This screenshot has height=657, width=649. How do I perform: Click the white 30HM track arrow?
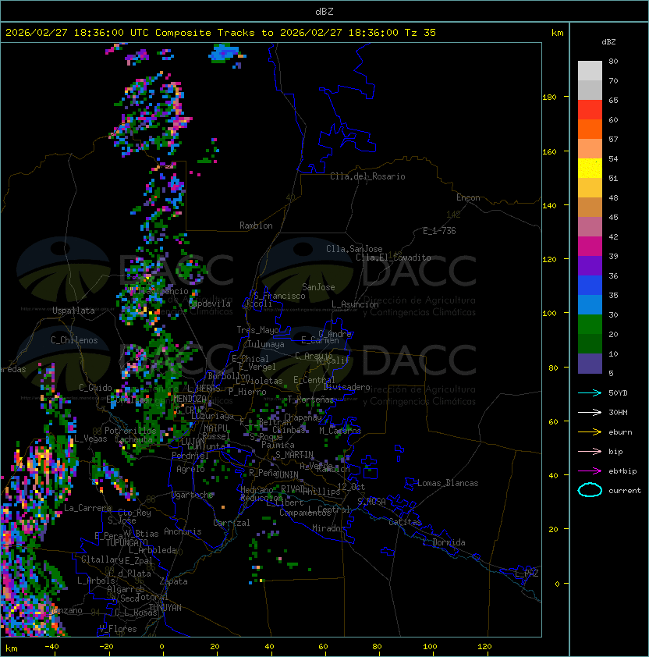point(590,412)
